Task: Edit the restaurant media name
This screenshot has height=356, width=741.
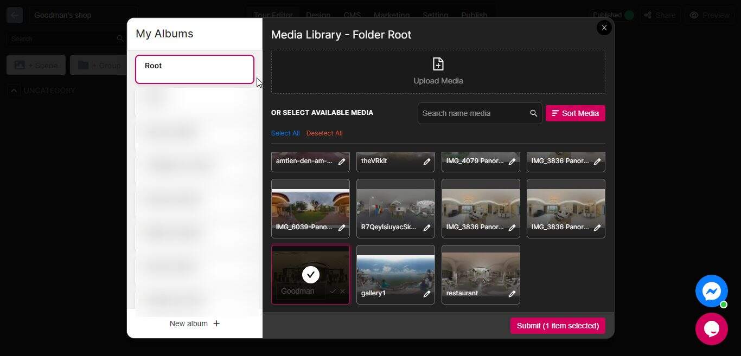Action: tap(512, 294)
